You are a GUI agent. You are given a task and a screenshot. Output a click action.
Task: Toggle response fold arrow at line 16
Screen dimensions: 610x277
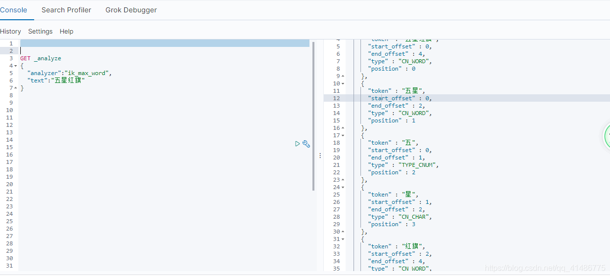click(343, 128)
